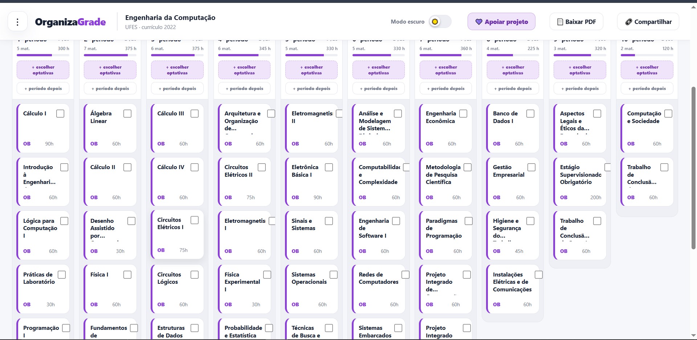Open the Circuitos Elétricos I card

click(177, 234)
